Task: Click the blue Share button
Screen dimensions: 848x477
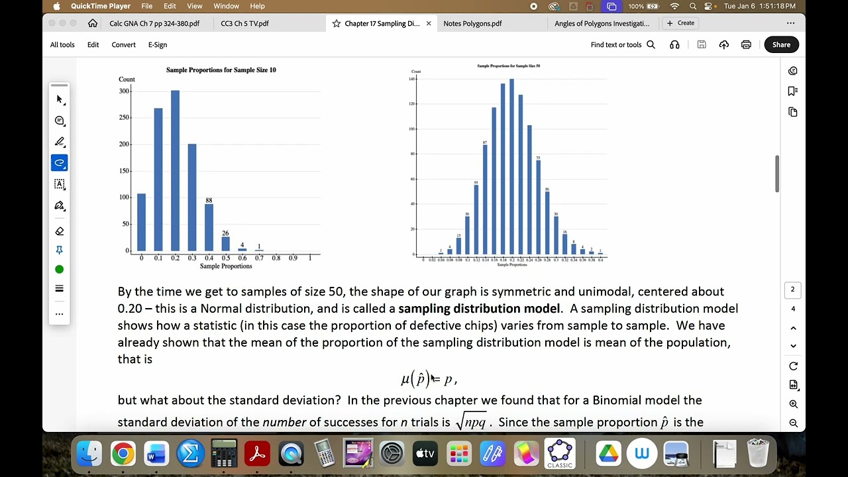Action: coord(781,44)
